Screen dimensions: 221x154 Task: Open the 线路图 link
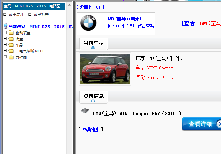(90, 129)
